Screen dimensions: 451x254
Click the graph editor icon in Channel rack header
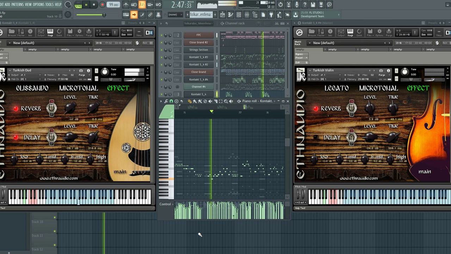click(x=277, y=23)
